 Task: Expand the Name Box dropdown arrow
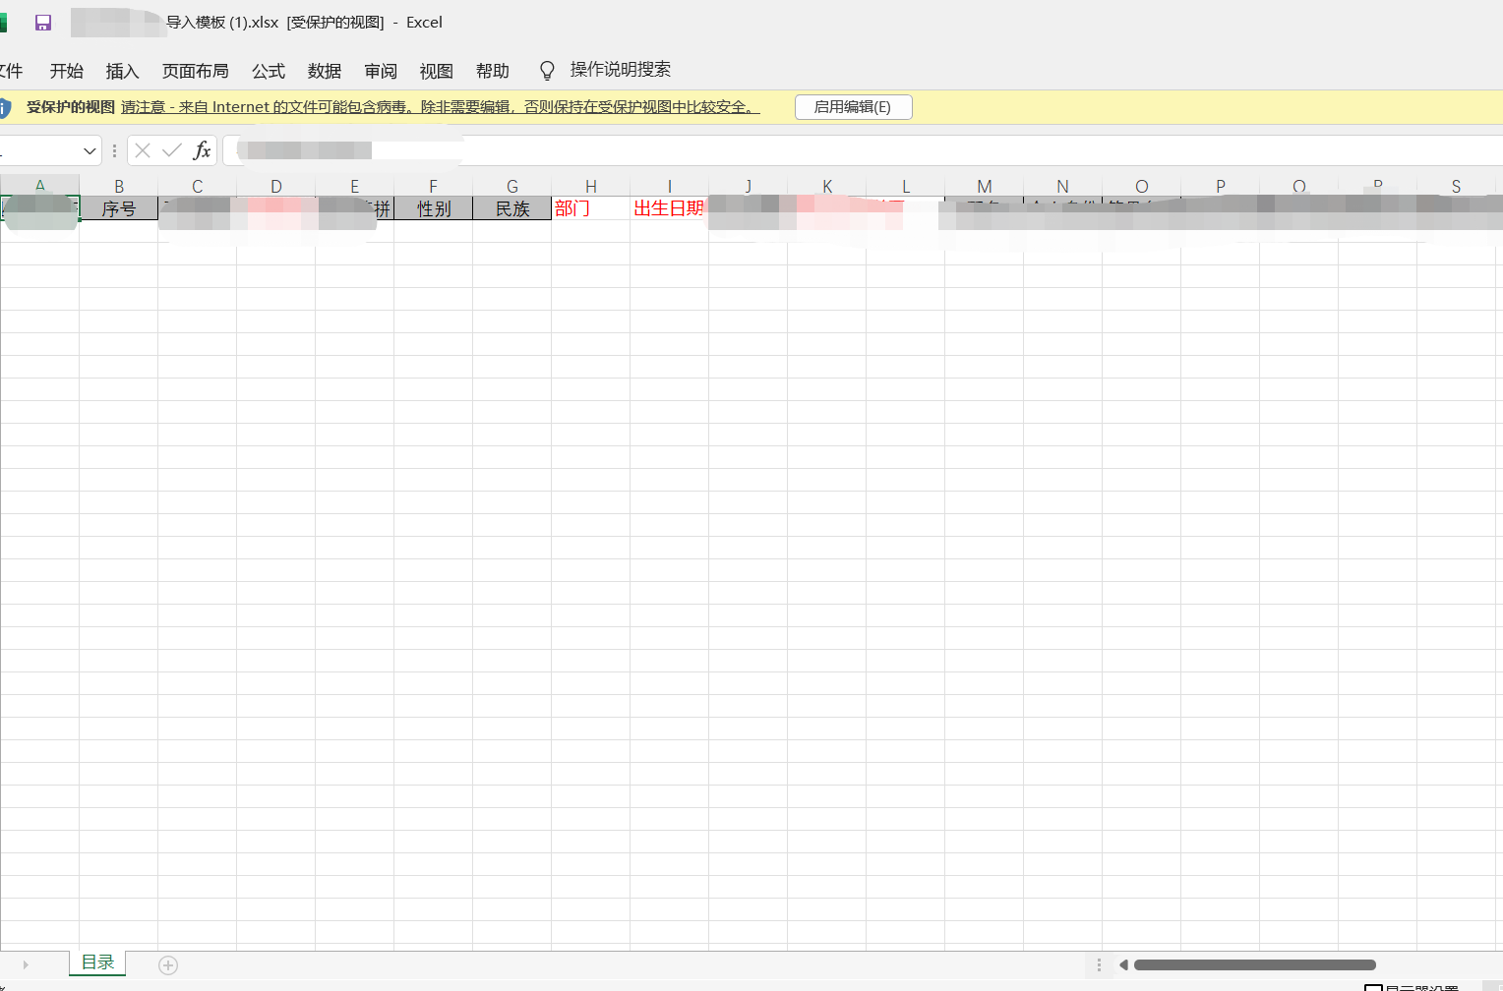(x=90, y=150)
